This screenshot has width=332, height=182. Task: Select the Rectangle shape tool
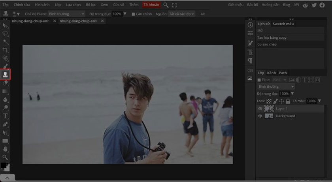(x=5, y=141)
